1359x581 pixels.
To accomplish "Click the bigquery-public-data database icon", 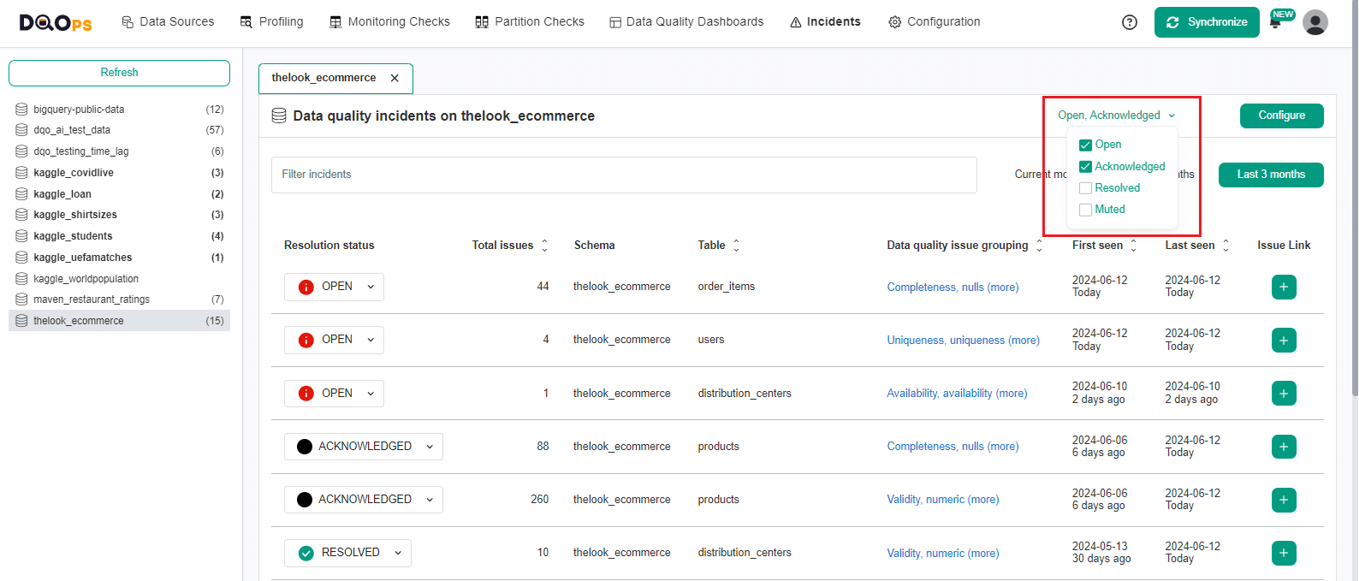I will 21,110.
